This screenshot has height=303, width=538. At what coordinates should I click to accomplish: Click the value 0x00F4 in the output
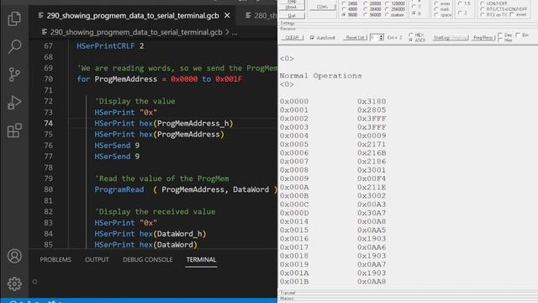(x=372, y=178)
